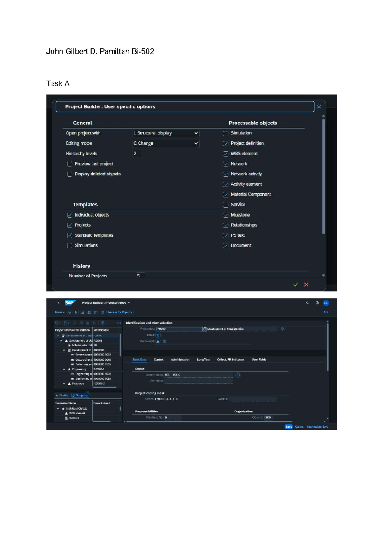Enable the Simulations template checkbox

pos(69,246)
